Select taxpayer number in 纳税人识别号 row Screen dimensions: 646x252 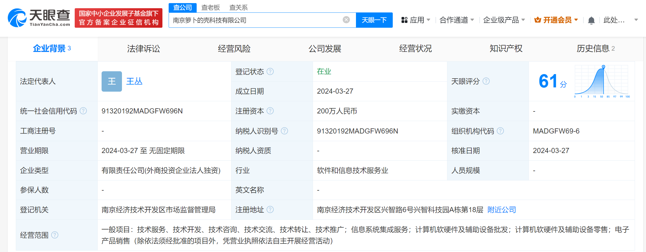(357, 131)
